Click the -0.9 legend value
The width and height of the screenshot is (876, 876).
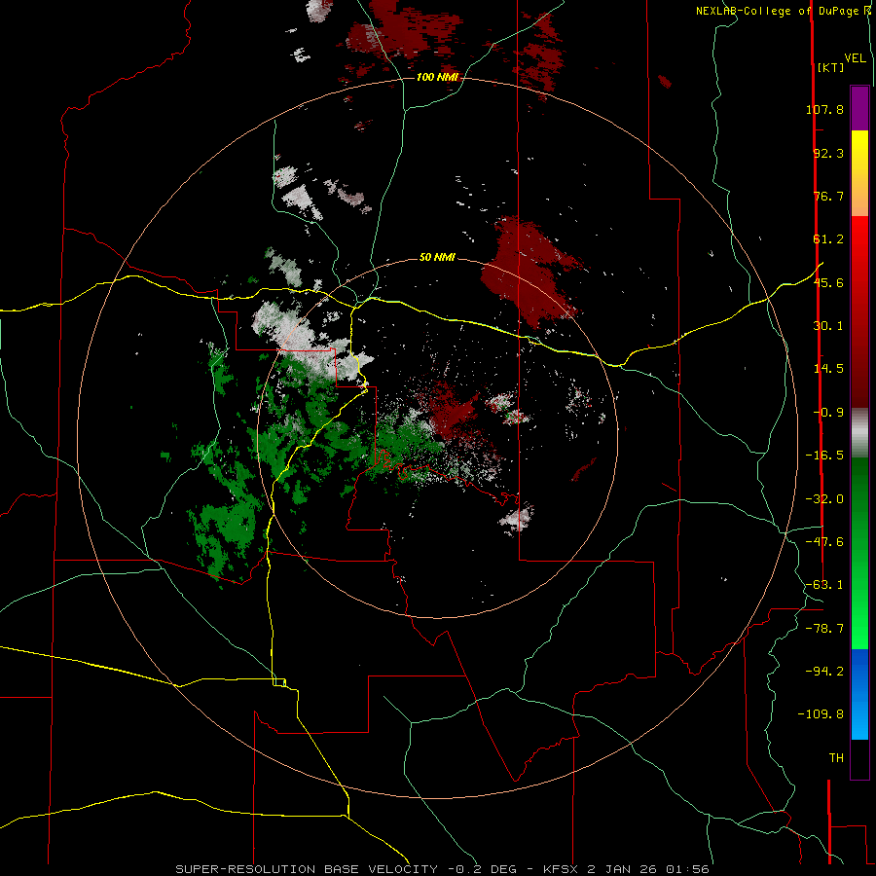coord(828,413)
